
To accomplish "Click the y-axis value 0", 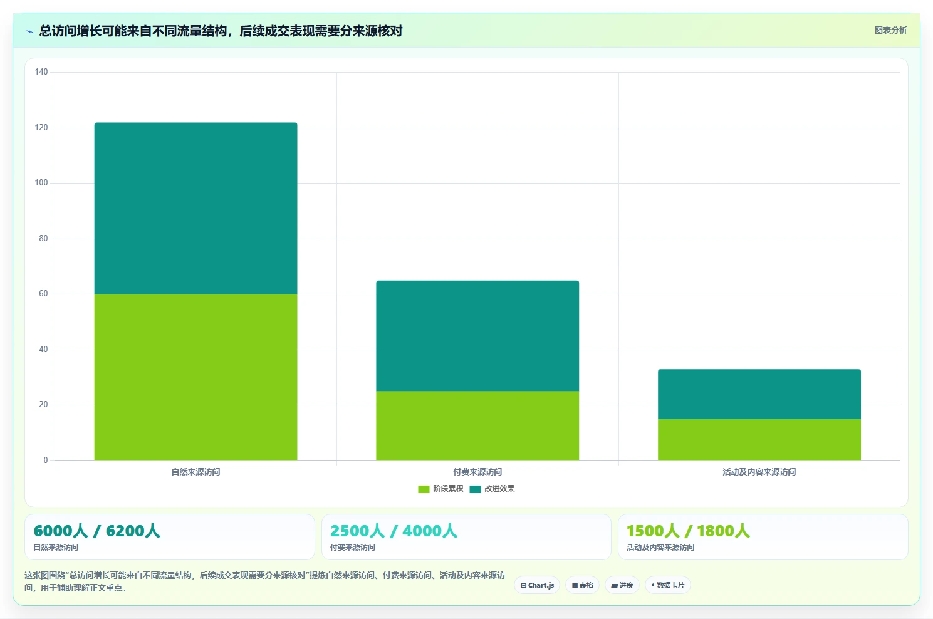I will [x=46, y=460].
